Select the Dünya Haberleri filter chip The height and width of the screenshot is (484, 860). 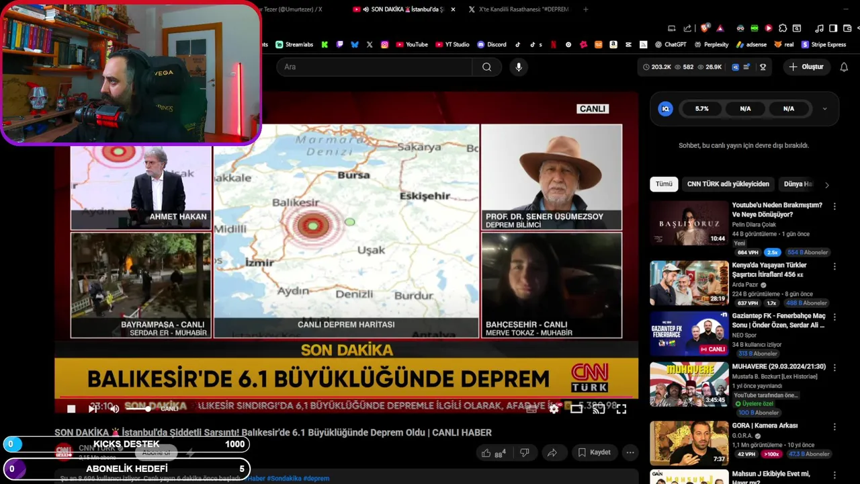(798, 184)
